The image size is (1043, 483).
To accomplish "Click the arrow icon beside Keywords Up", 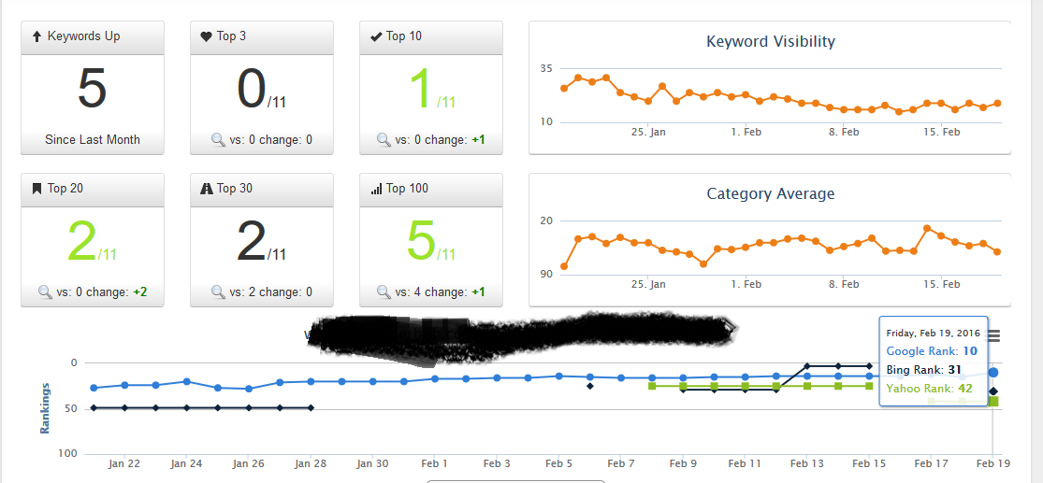I will point(37,36).
